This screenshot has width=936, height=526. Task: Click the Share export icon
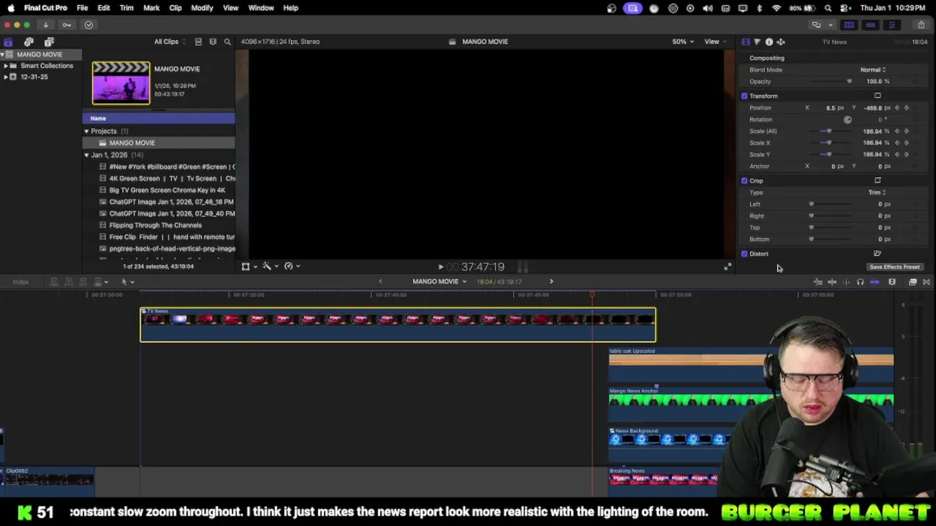pyautogui.click(x=921, y=25)
